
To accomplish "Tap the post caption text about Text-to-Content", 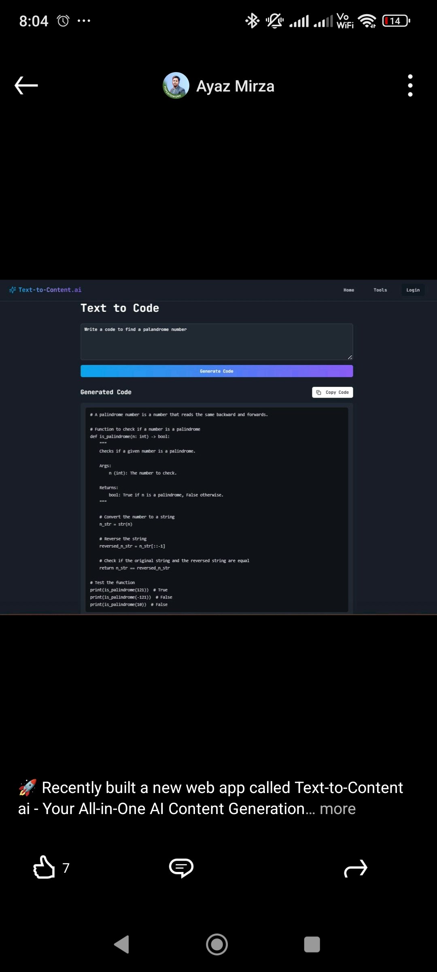I will click(x=210, y=798).
